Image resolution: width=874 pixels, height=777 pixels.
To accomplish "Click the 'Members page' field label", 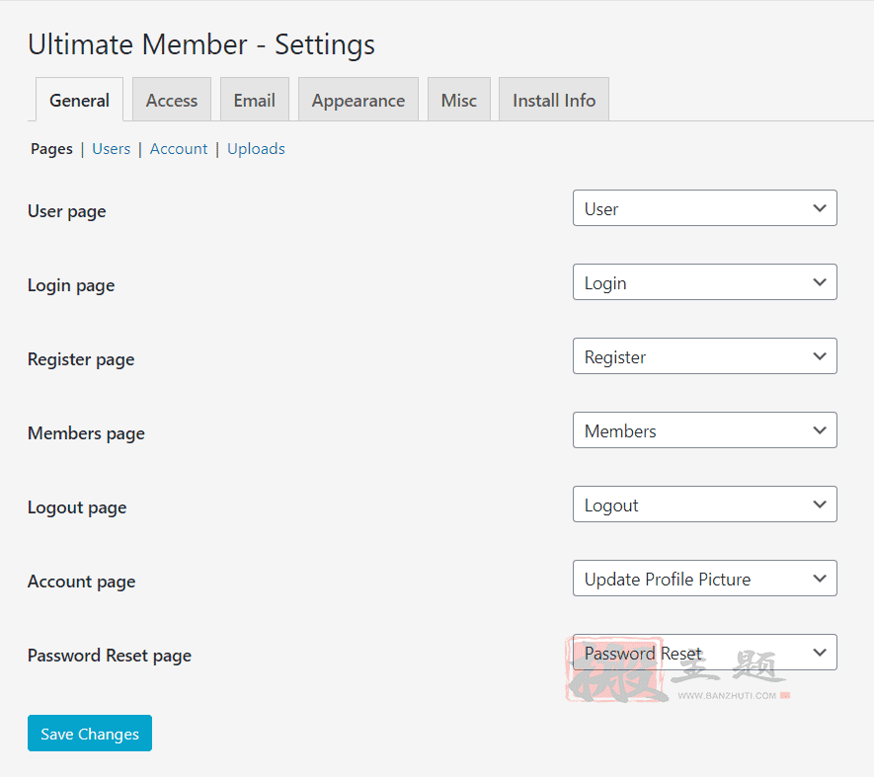I will (x=86, y=433).
